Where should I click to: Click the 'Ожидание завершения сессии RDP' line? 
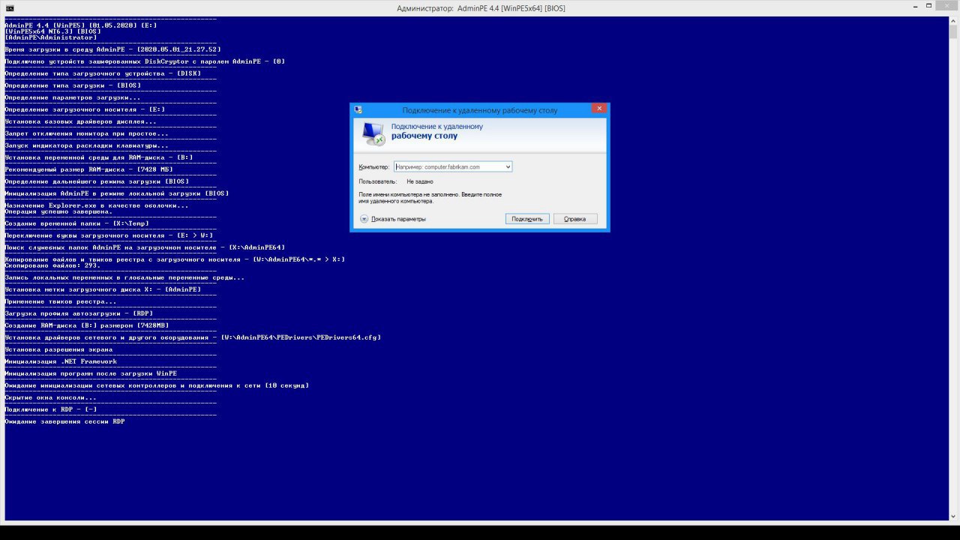64,421
